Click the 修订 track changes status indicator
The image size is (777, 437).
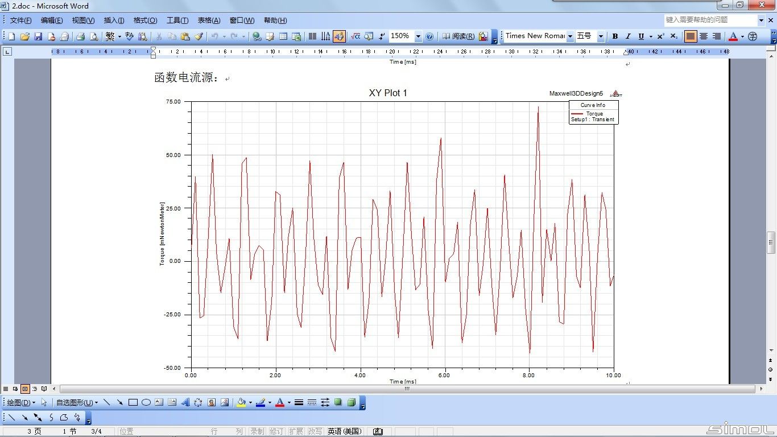276,431
